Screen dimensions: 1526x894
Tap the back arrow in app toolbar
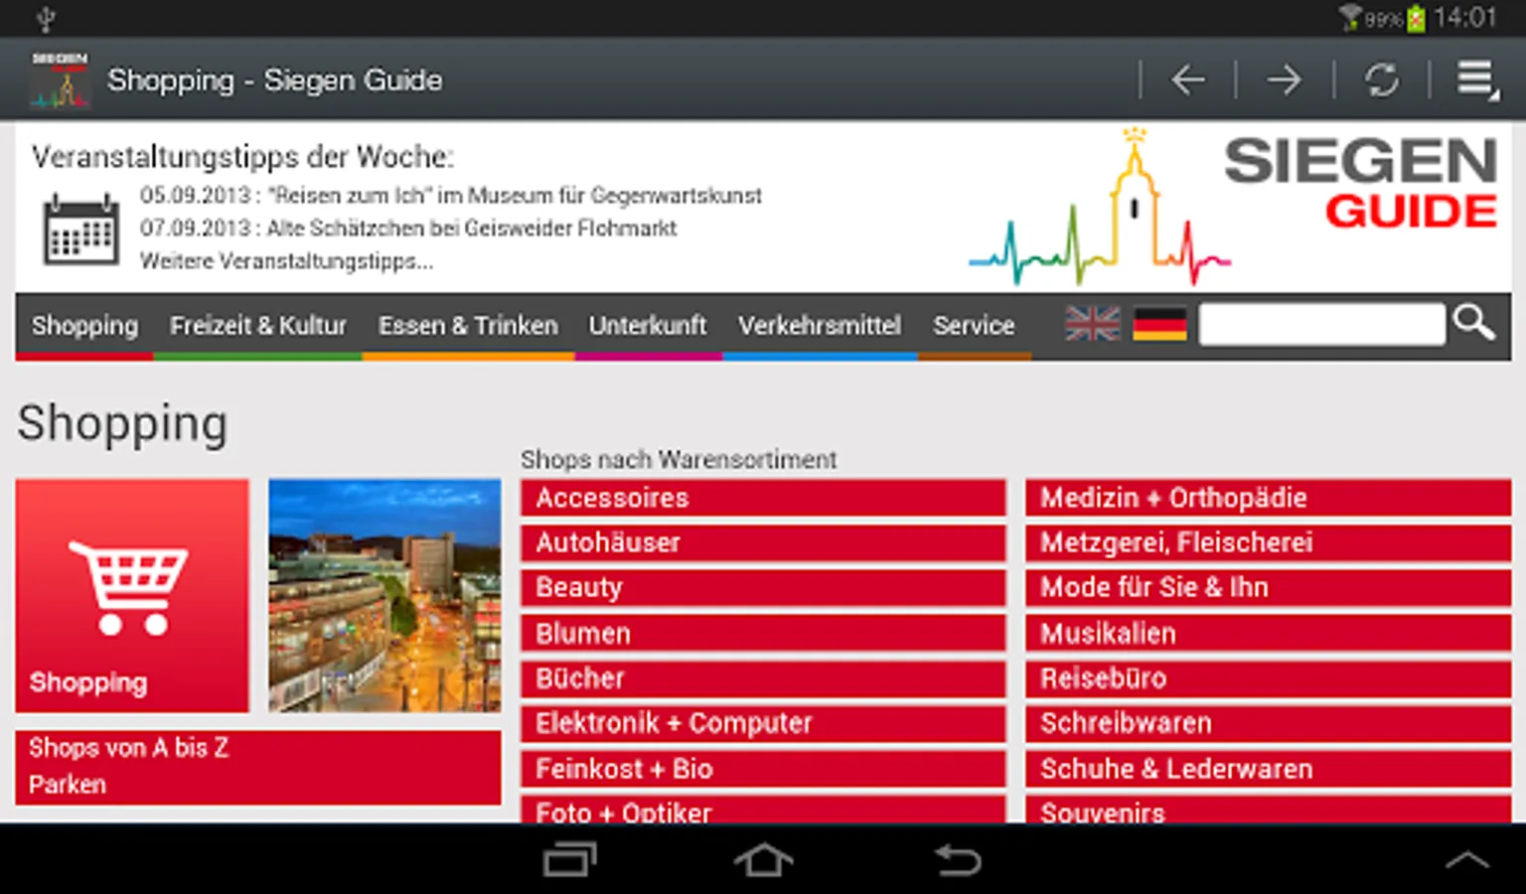[x=1188, y=79]
